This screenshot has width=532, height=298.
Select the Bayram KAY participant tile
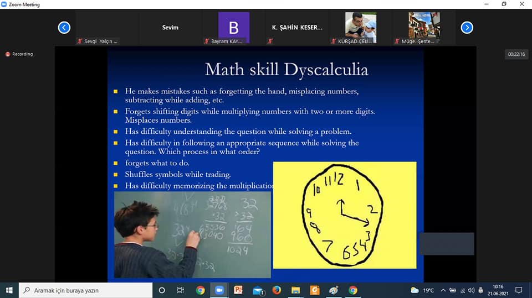coord(233,28)
